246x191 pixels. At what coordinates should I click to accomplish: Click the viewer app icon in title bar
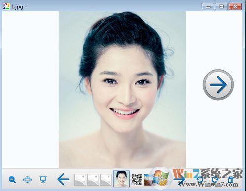point(6,6)
